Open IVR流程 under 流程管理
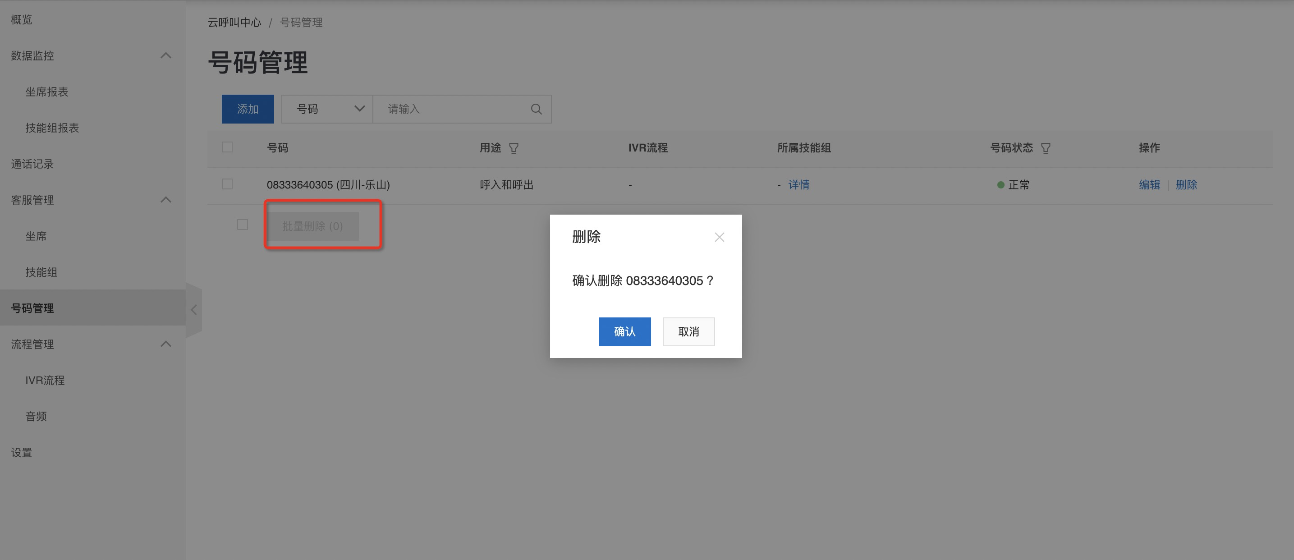1294x560 pixels. coord(45,381)
